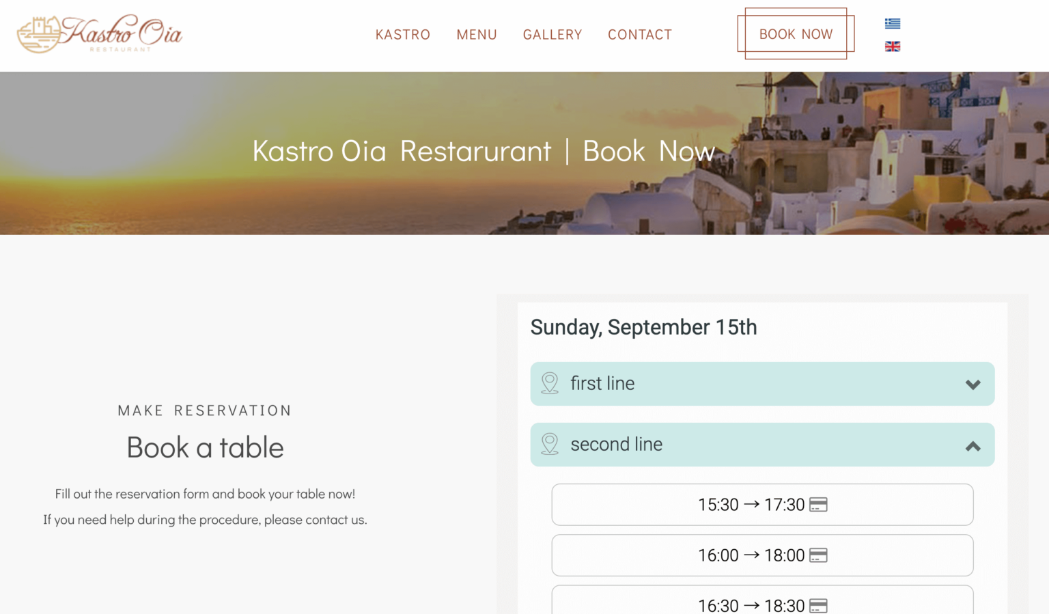Click the location pin beside first line
This screenshot has height=614, width=1049.
(550, 383)
